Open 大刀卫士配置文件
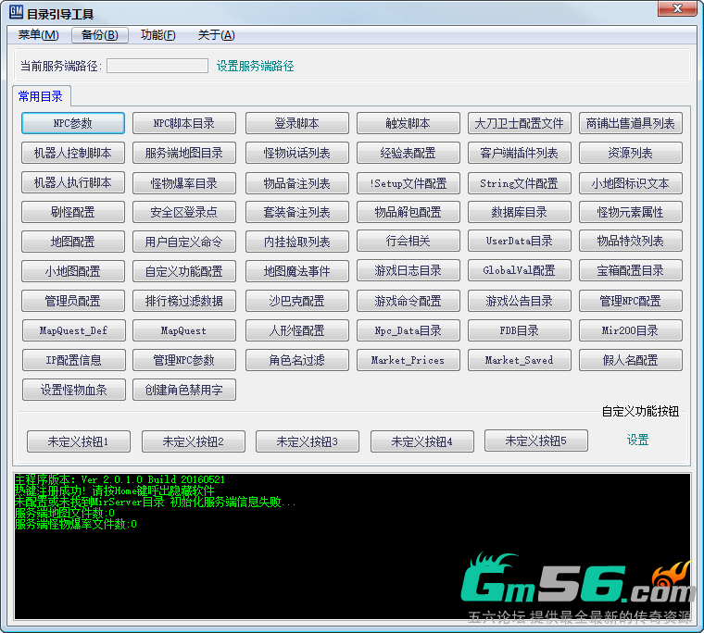The height and width of the screenshot is (633, 704). 520,123
